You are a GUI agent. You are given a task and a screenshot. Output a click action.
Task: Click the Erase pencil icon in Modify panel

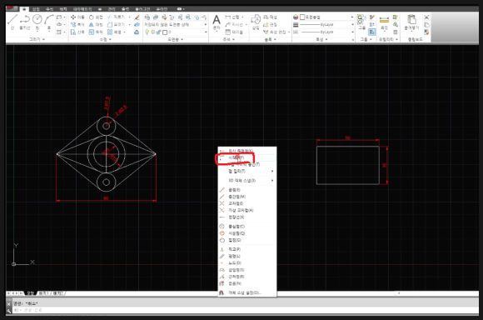click(137, 17)
